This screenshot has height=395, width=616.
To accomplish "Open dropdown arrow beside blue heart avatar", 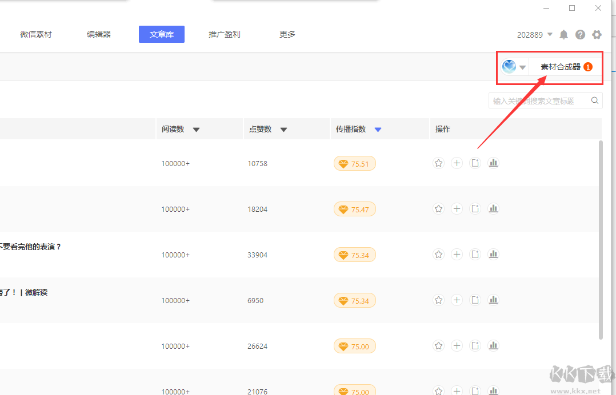I will point(522,67).
